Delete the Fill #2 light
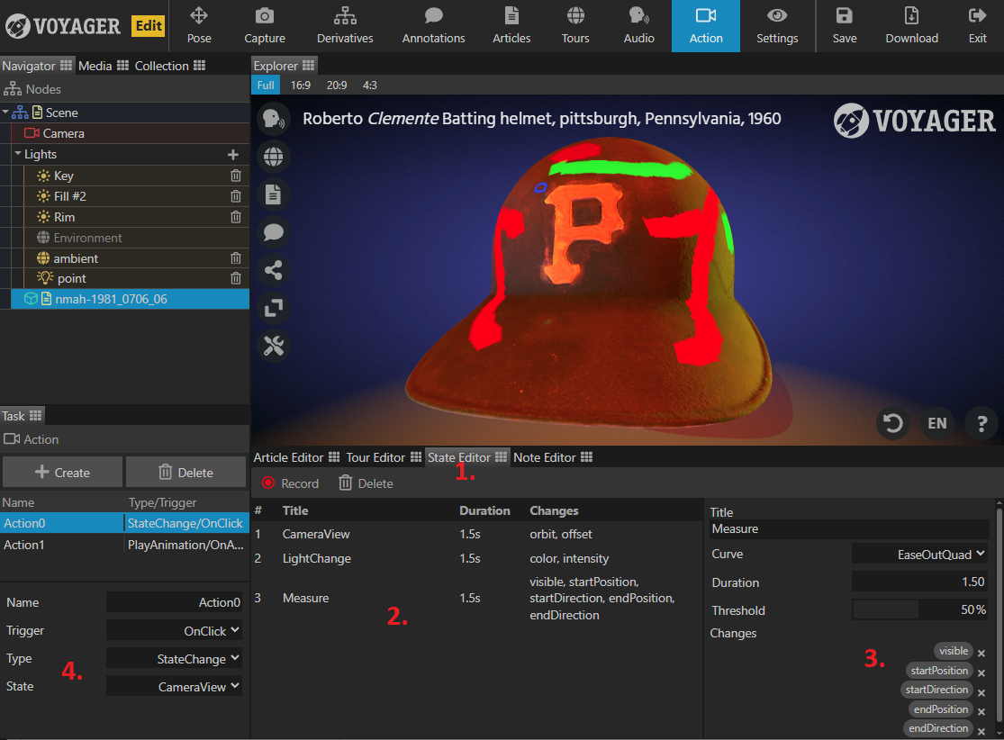 click(x=236, y=196)
